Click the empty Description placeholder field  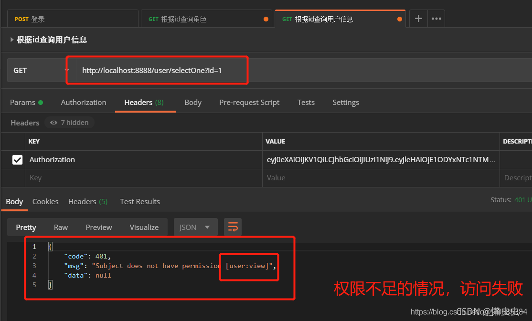click(x=516, y=178)
